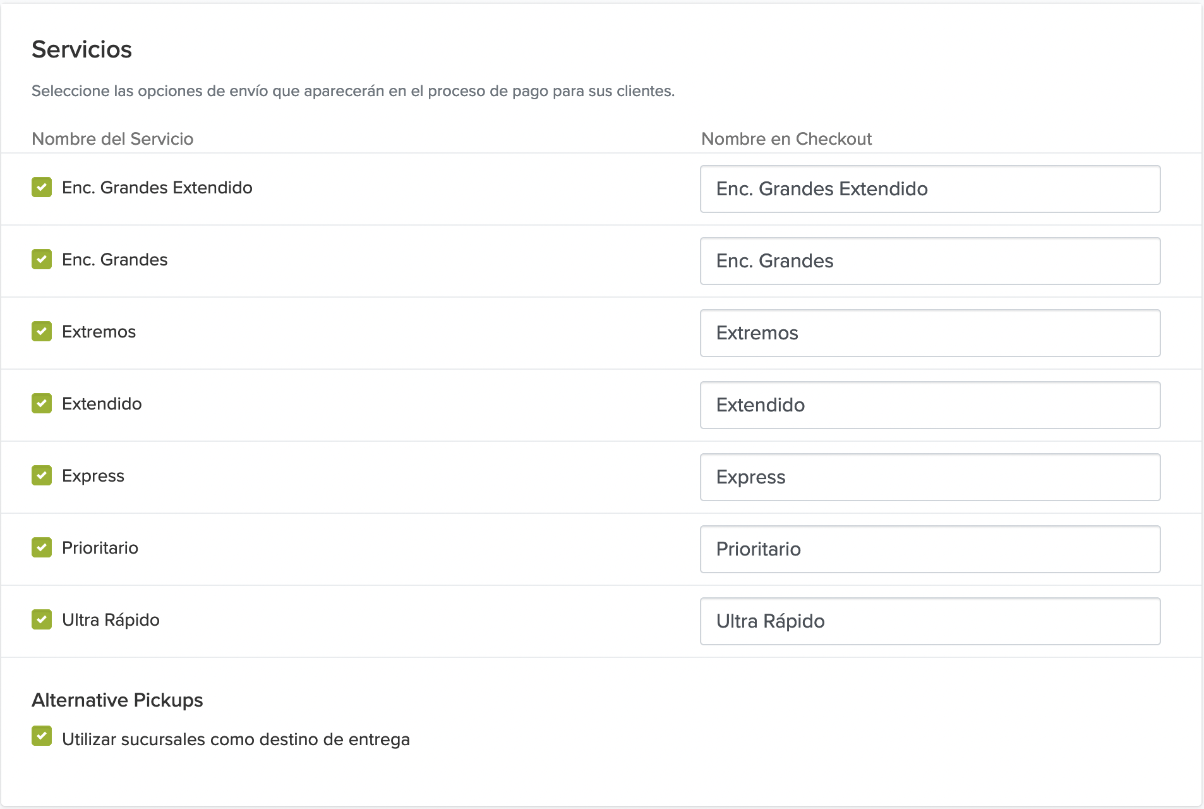This screenshot has height=809, width=1204.
Task: Focus the Express checkout name field
Action: pos(930,477)
